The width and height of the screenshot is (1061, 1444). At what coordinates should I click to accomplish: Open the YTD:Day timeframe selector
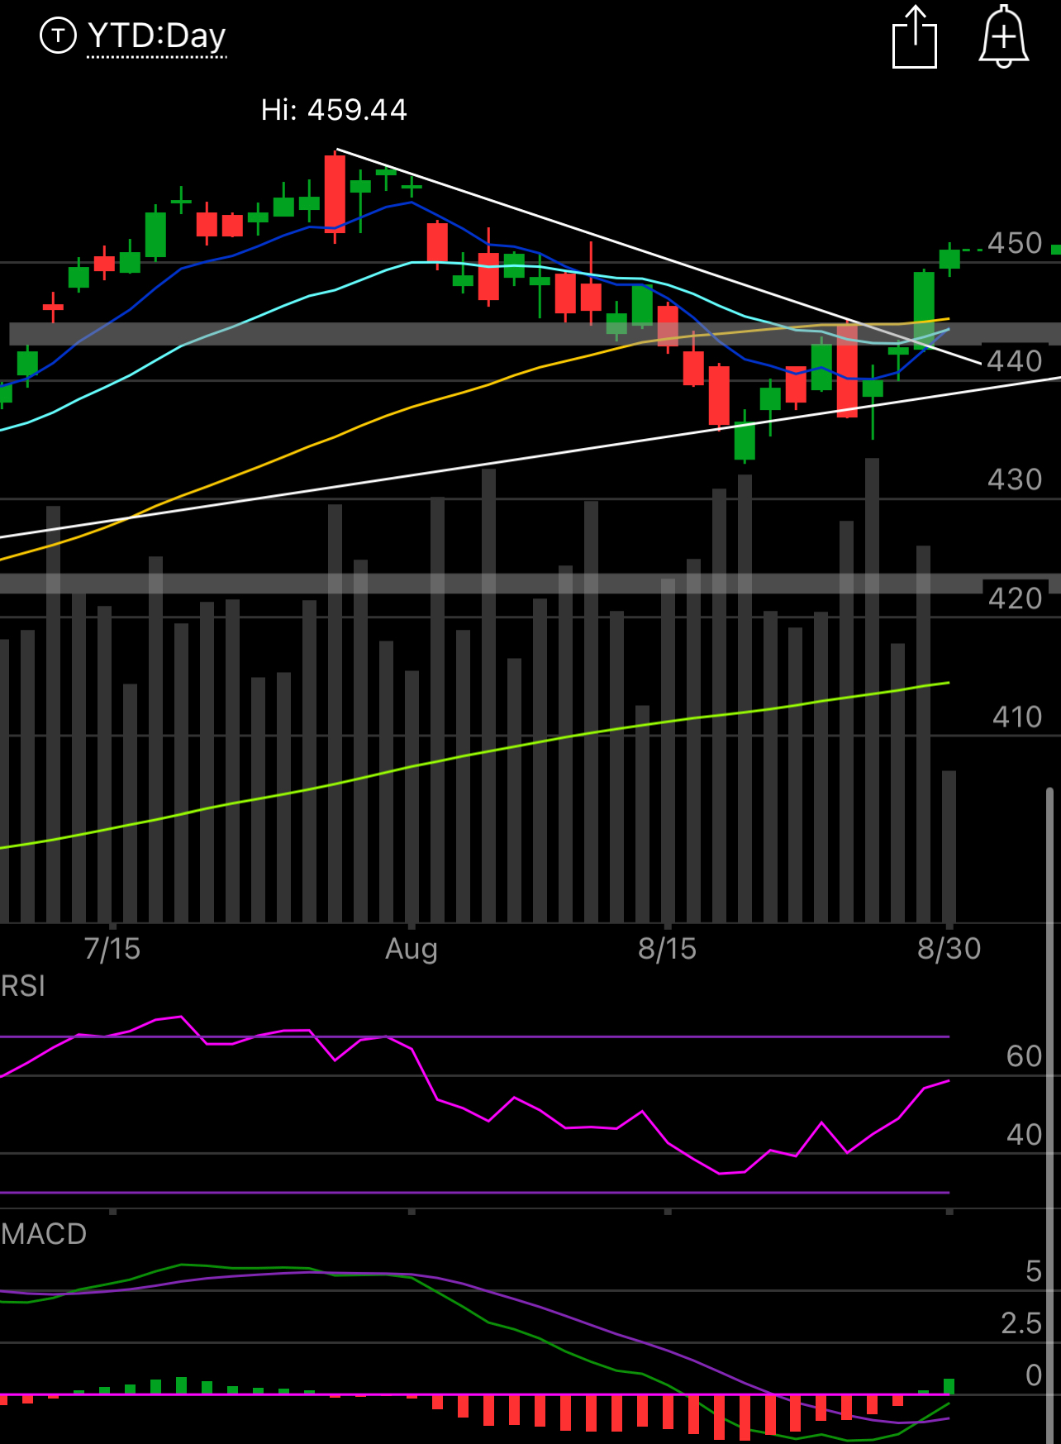[x=156, y=36]
